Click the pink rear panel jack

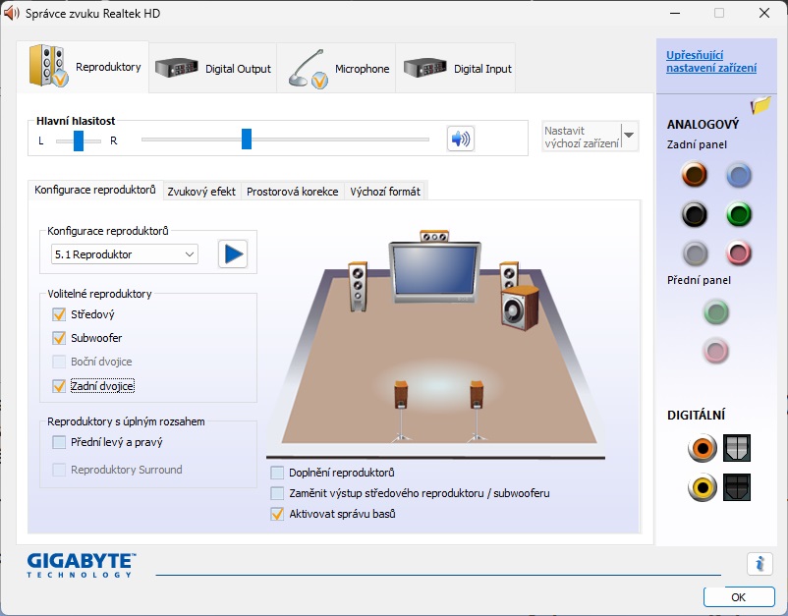pos(739,253)
